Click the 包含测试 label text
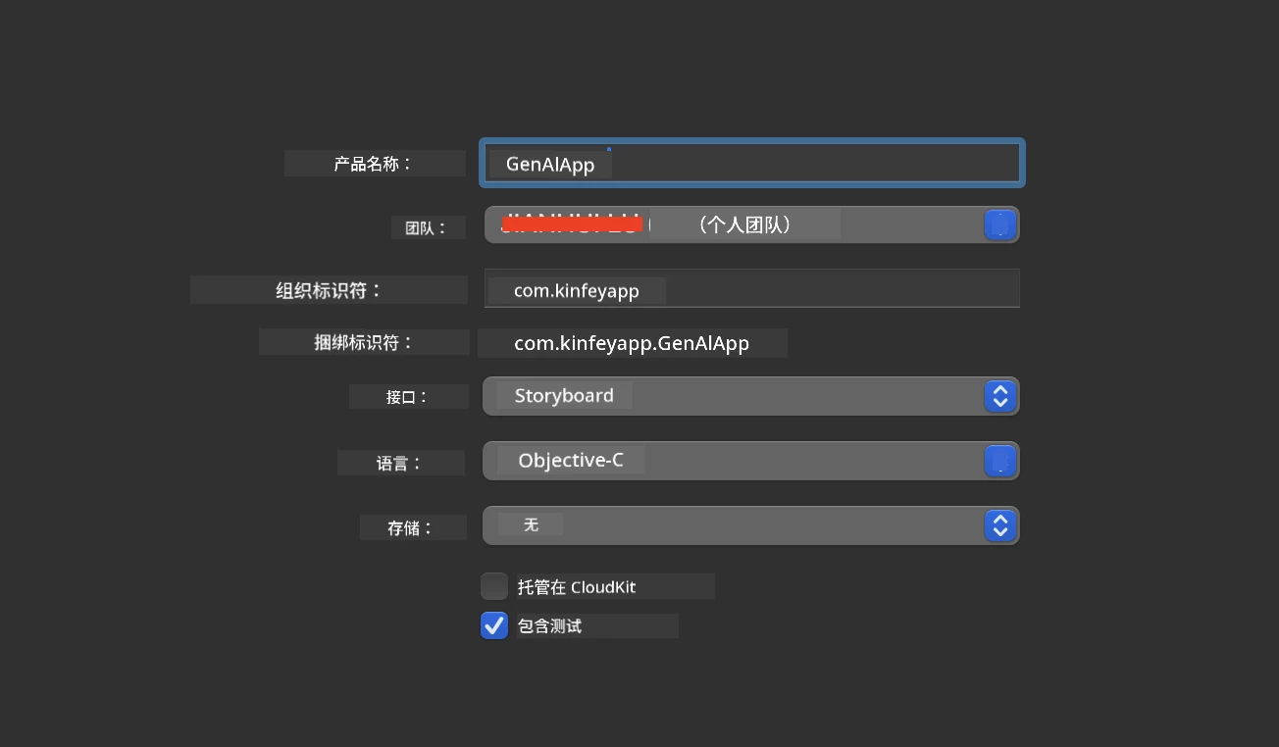 click(x=549, y=625)
